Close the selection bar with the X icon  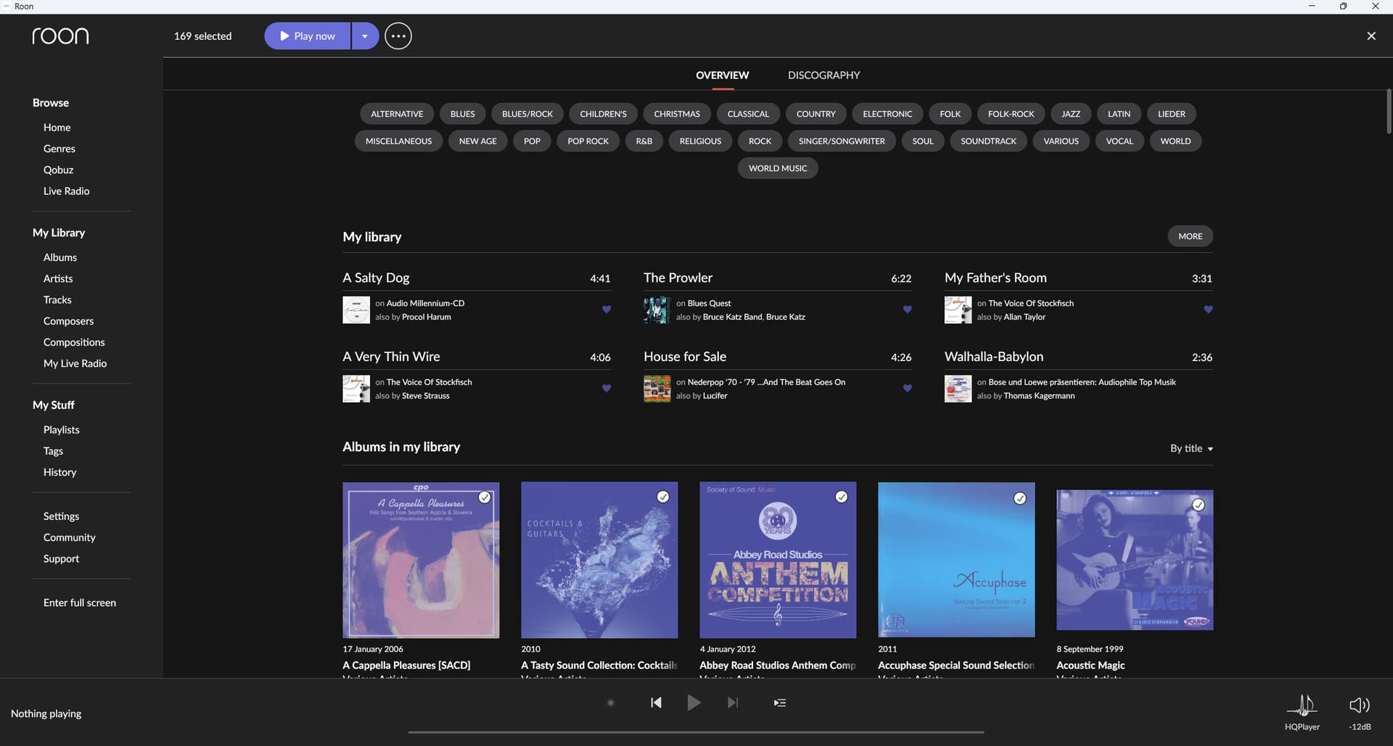[x=1371, y=36]
